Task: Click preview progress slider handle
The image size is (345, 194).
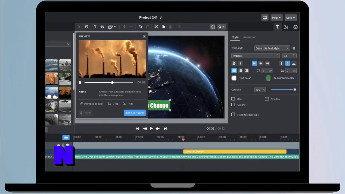Action: tap(112, 82)
